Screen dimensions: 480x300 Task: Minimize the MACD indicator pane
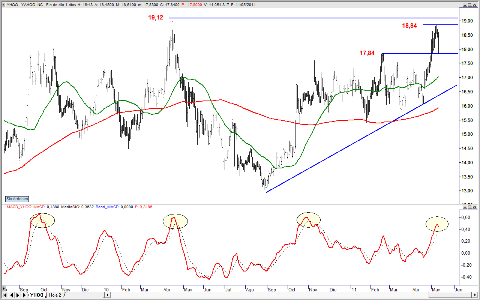coord(465,207)
